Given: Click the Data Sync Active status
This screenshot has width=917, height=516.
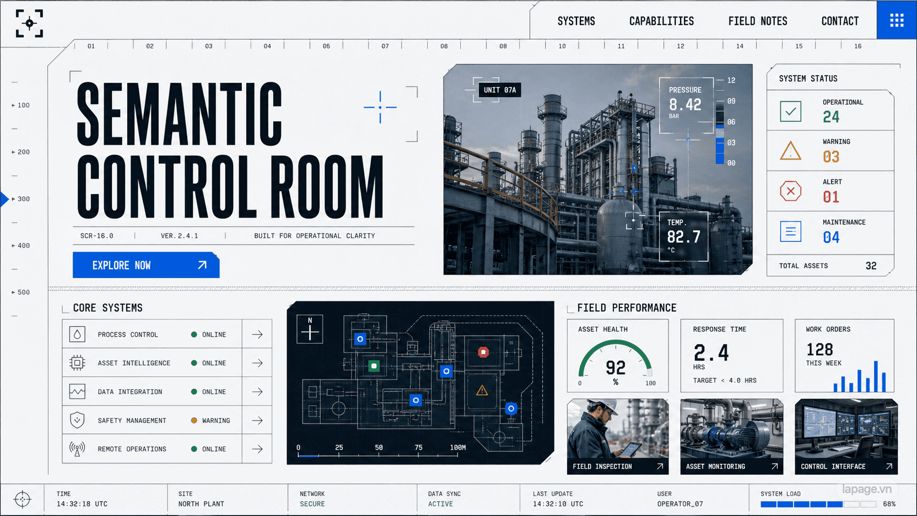Looking at the screenshot, I should (x=444, y=499).
